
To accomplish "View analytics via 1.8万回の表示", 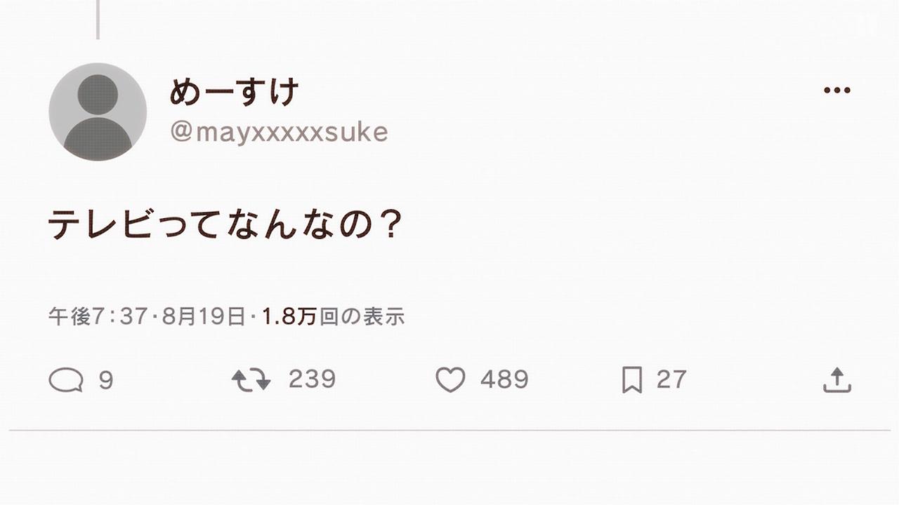I will 334,316.
